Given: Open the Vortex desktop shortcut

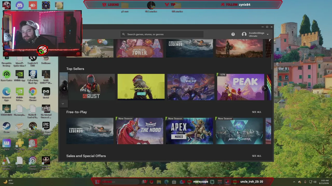Looking at the screenshot, I should [20, 128].
